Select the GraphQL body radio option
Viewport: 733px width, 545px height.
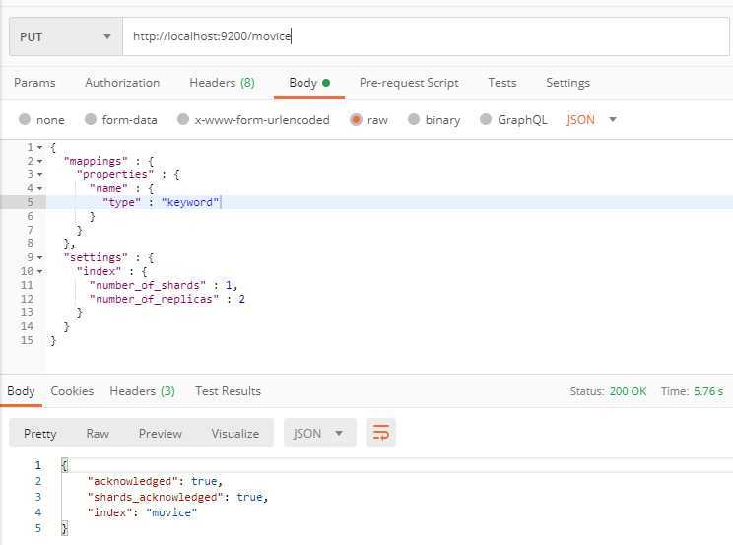coord(486,120)
